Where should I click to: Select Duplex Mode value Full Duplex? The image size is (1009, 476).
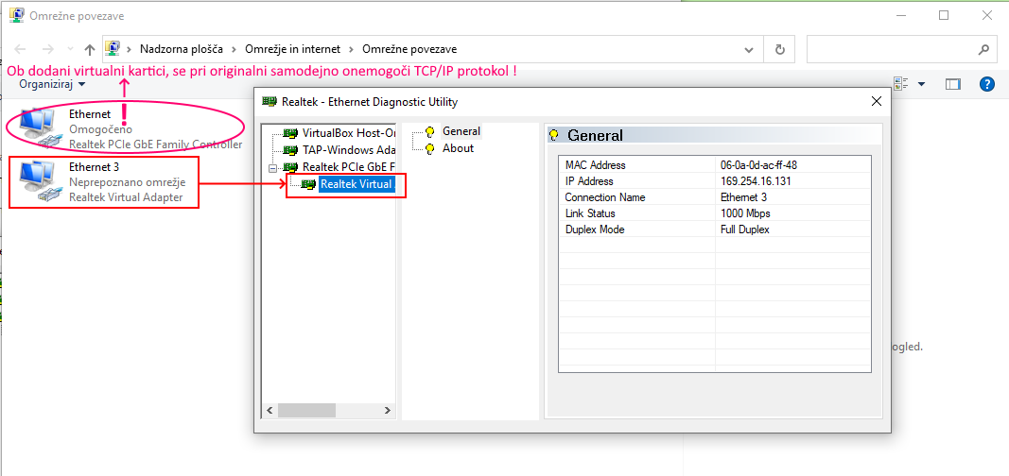pyautogui.click(x=744, y=229)
